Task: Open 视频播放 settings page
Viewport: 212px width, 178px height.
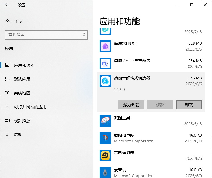Action: coord(46,121)
